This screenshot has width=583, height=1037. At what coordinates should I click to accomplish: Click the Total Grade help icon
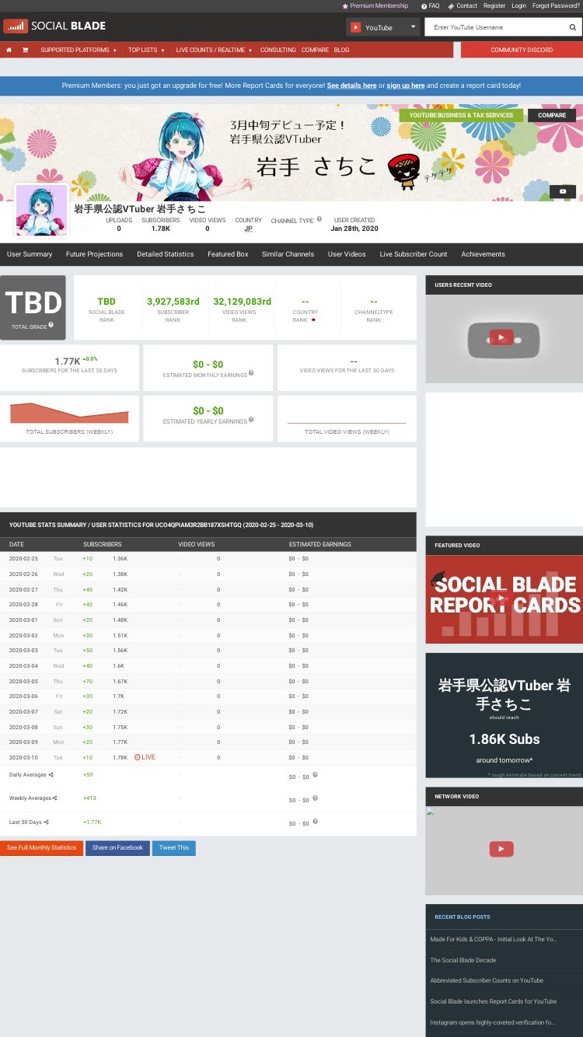[51, 325]
